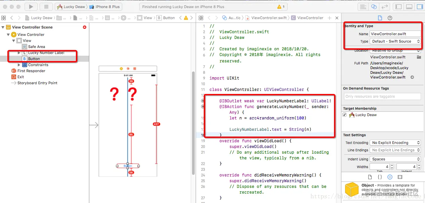Go back in storyboard jump bar
The height and width of the screenshot is (203, 425).
[x=12, y=18]
